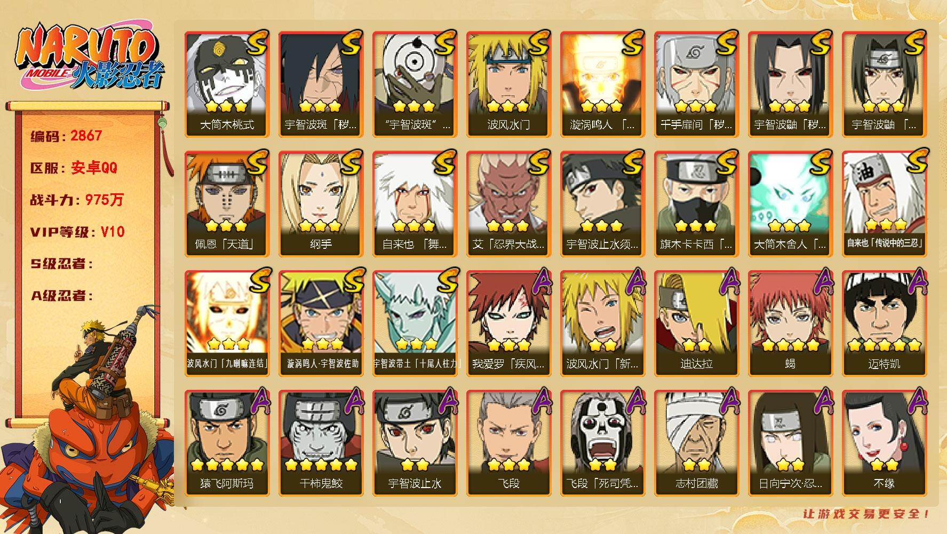Open the 波风水门 S-rank card
Screen dimensions: 947x534
(x=508, y=84)
